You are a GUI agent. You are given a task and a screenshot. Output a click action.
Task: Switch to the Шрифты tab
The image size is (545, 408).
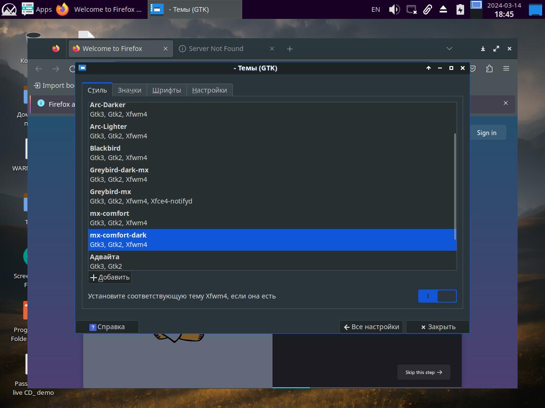[x=167, y=90]
